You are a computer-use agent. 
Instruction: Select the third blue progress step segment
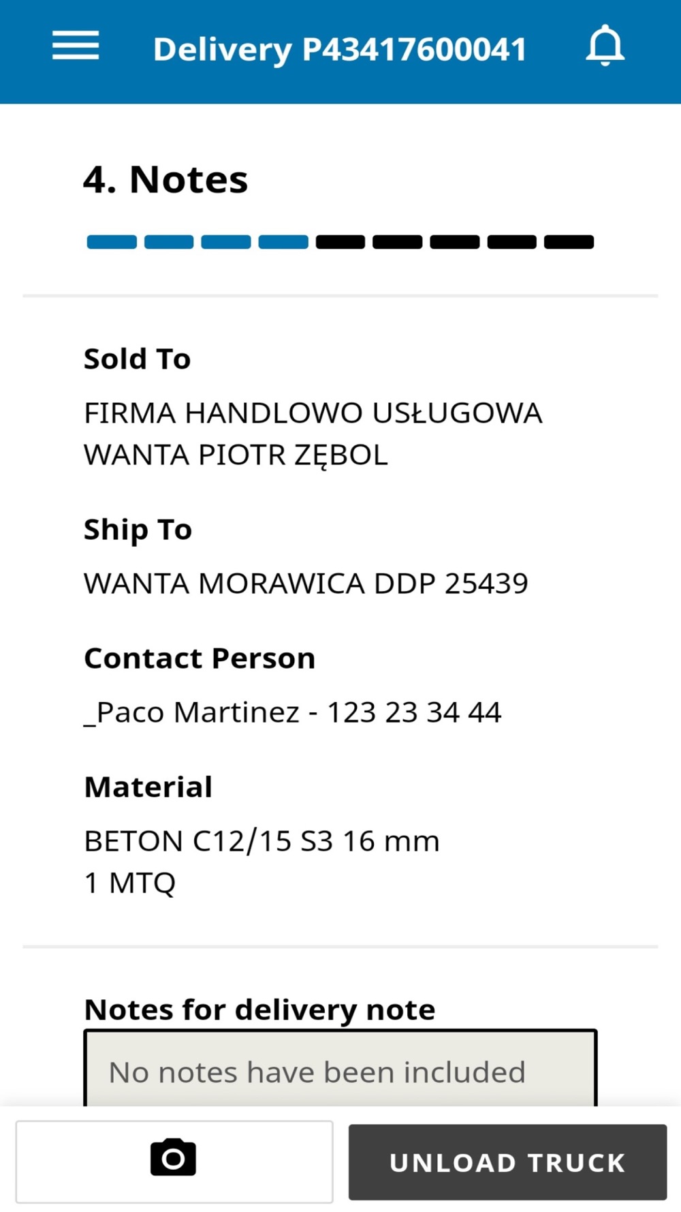[x=226, y=242]
